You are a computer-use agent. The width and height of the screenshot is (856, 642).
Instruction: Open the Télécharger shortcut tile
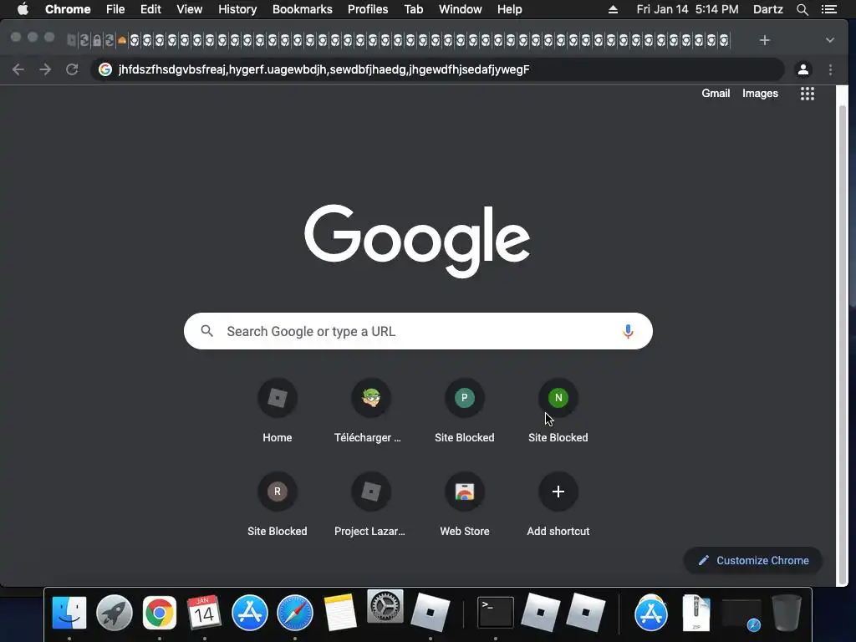pyautogui.click(x=370, y=411)
